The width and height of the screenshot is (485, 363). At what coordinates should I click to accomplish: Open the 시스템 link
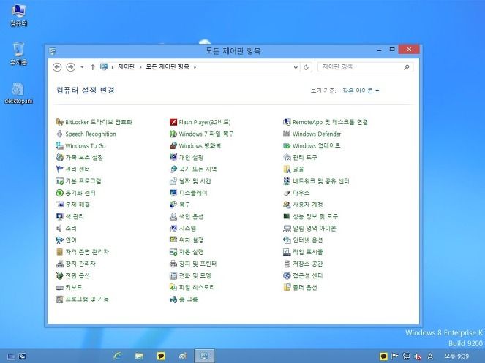coord(187,229)
